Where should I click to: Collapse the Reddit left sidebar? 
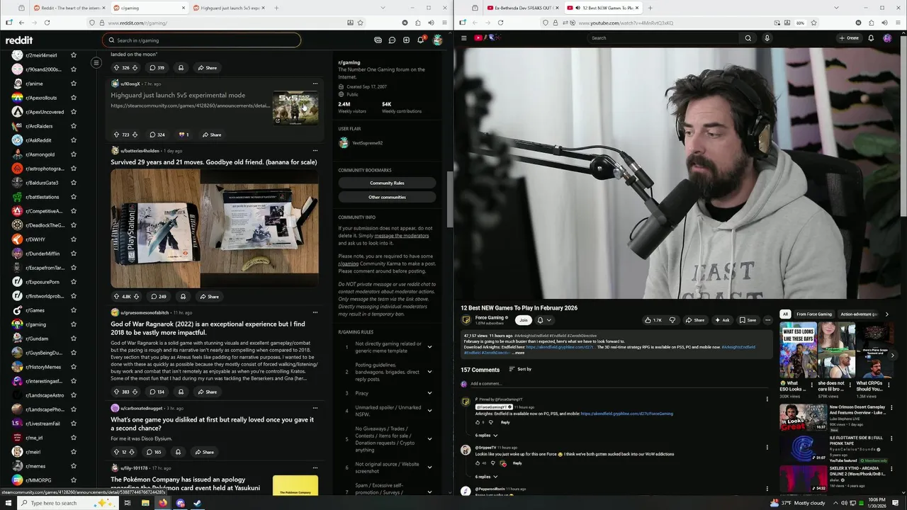pos(96,63)
